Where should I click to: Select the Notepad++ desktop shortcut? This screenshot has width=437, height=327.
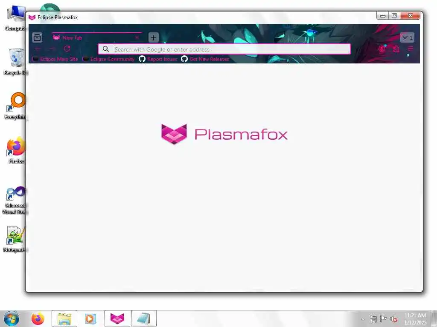pos(15,239)
